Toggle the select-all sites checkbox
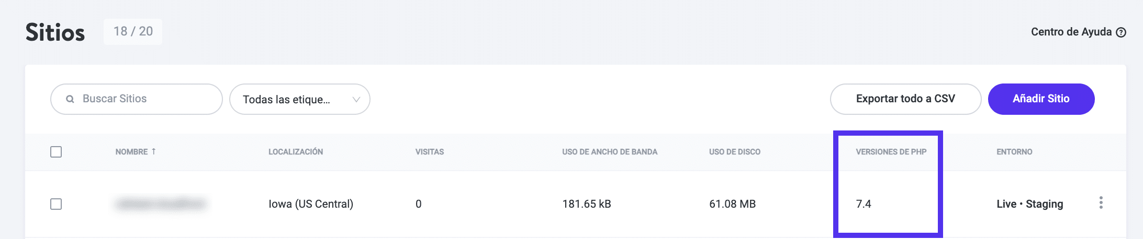This screenshot has height=239, width=1143. point(56,152)
